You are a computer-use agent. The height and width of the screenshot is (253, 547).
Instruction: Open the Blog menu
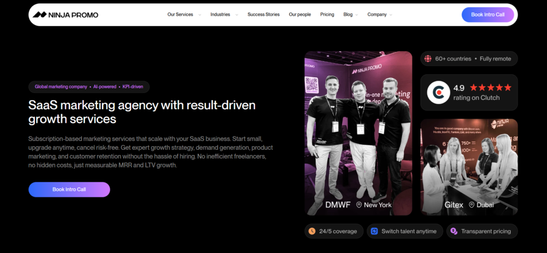pos(348,14)
